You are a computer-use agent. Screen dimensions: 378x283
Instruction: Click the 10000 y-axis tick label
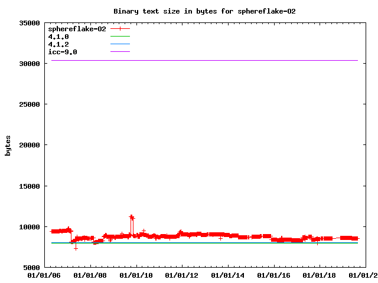coord(29,227)
